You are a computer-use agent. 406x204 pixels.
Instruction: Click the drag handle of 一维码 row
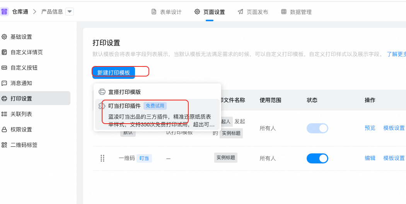point(102,158)
